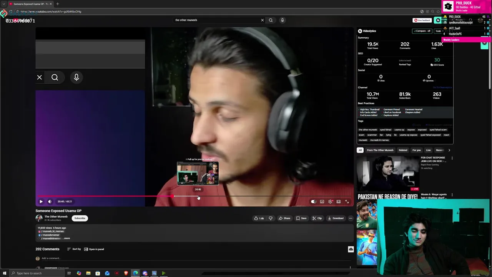The image size is (492, 277).
Task: Save the video to a playlist
Action: click(301, 219)
